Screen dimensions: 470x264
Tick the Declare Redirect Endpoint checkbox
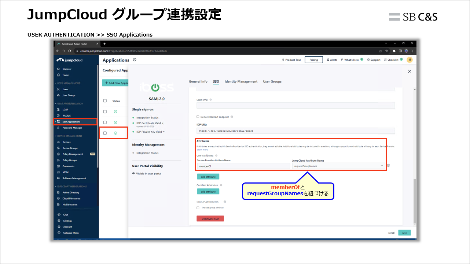198,117
